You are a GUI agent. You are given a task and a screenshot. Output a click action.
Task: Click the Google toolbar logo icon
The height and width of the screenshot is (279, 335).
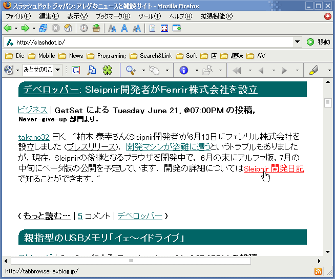[9, 70]
